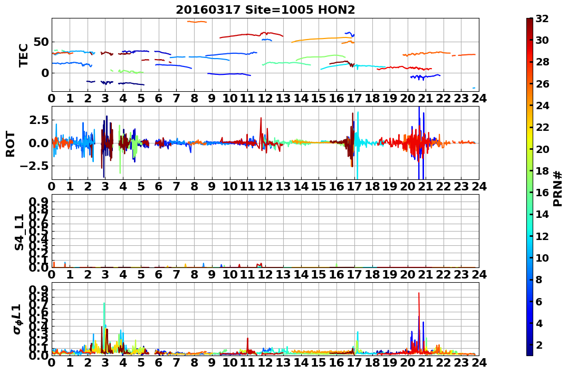Click hour 12 tick below the TEC panel

tap(265, 98)
